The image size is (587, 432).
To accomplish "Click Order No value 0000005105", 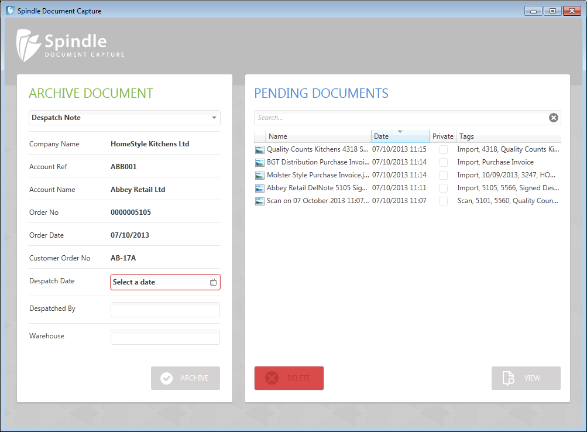I will click(131, 212).
